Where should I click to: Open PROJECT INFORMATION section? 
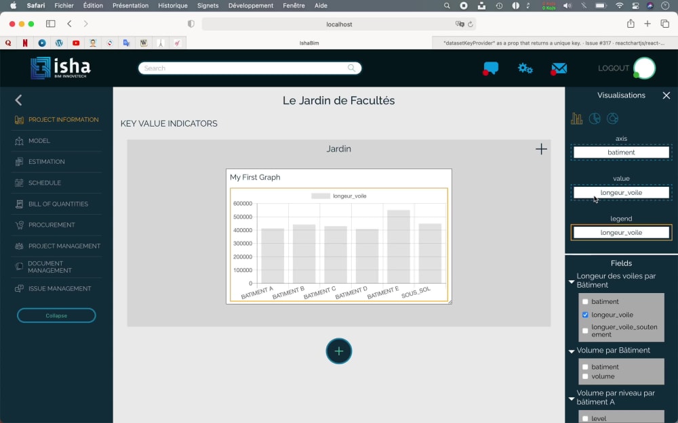coord(64,120)
